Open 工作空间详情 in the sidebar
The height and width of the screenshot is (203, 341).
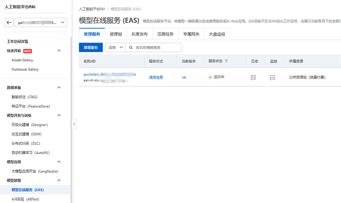click(x=17, y=41)
